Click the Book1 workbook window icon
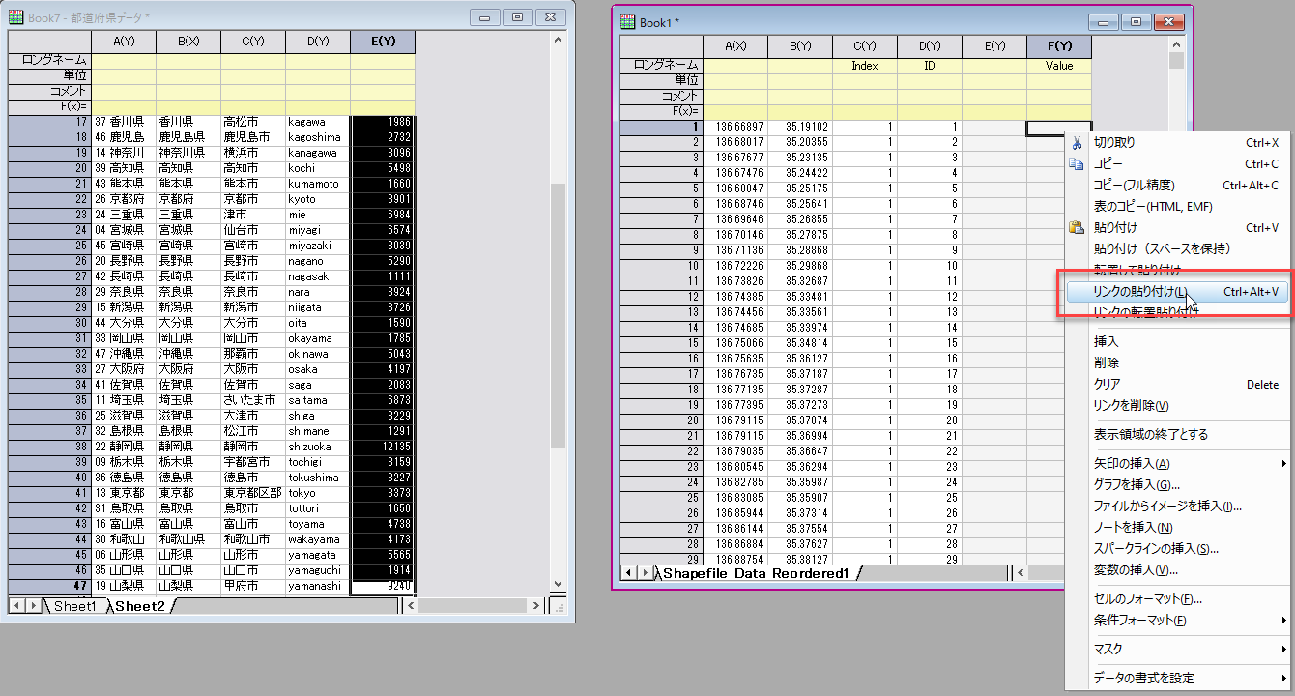Viewport: 1295px width, 696px height. pos(627,21)
